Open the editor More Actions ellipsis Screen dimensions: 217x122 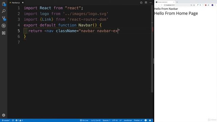151,3
